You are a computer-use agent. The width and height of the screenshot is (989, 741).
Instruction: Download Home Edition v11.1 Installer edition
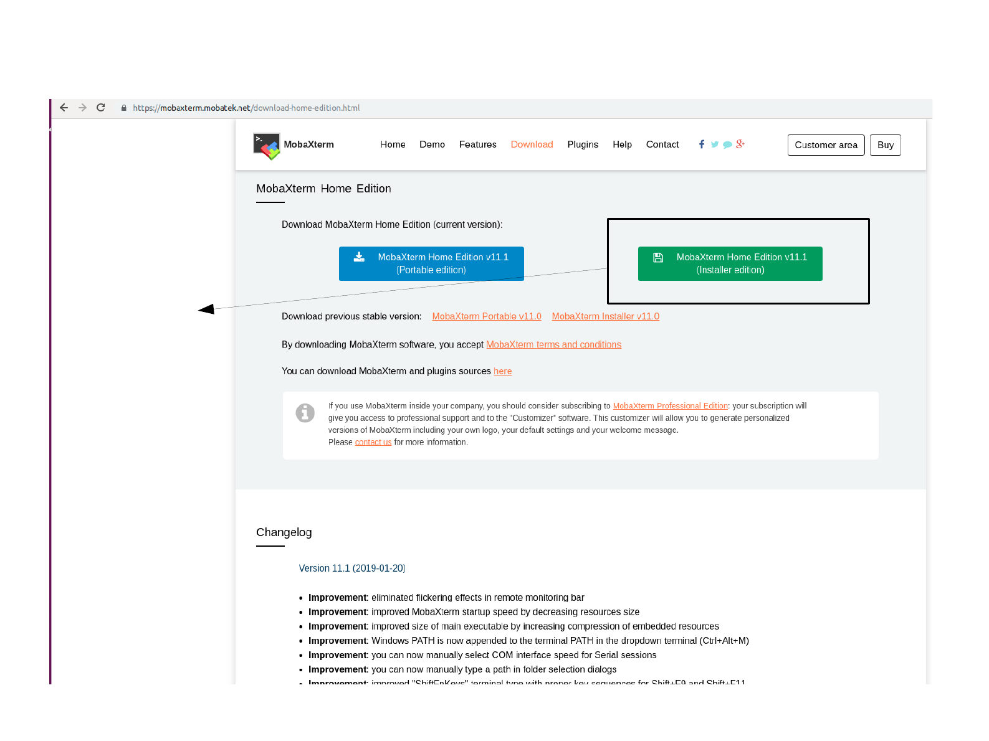click(x=730, y=263)
